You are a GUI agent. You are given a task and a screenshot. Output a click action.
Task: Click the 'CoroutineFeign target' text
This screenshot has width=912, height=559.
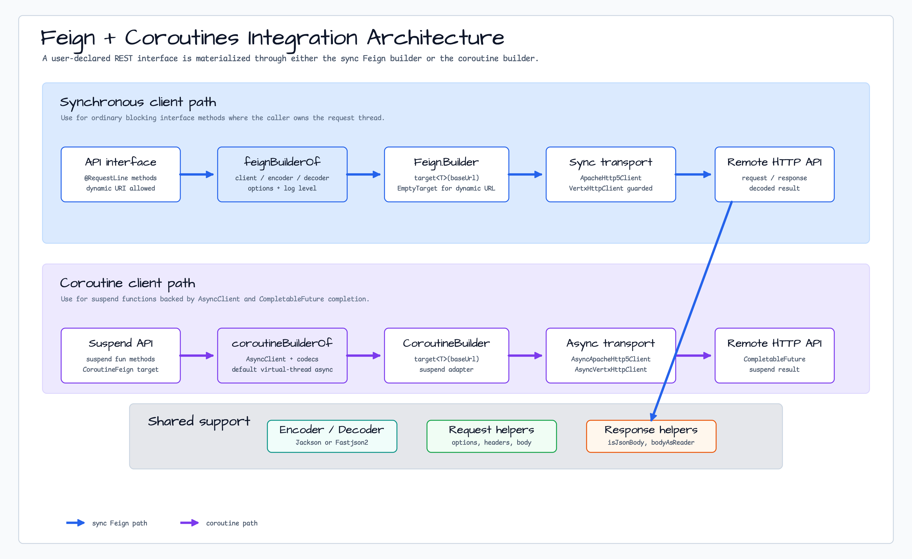point(121,370)
